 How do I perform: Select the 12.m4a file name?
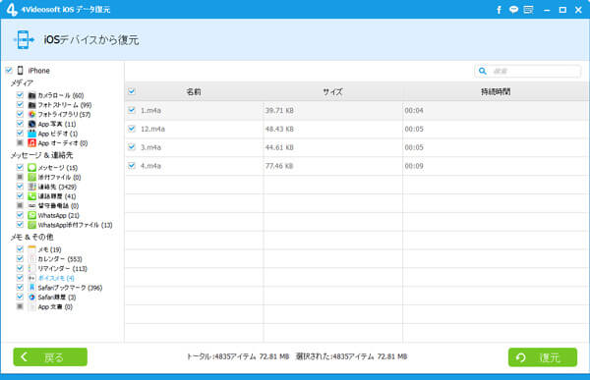click(x=152, y=129)
